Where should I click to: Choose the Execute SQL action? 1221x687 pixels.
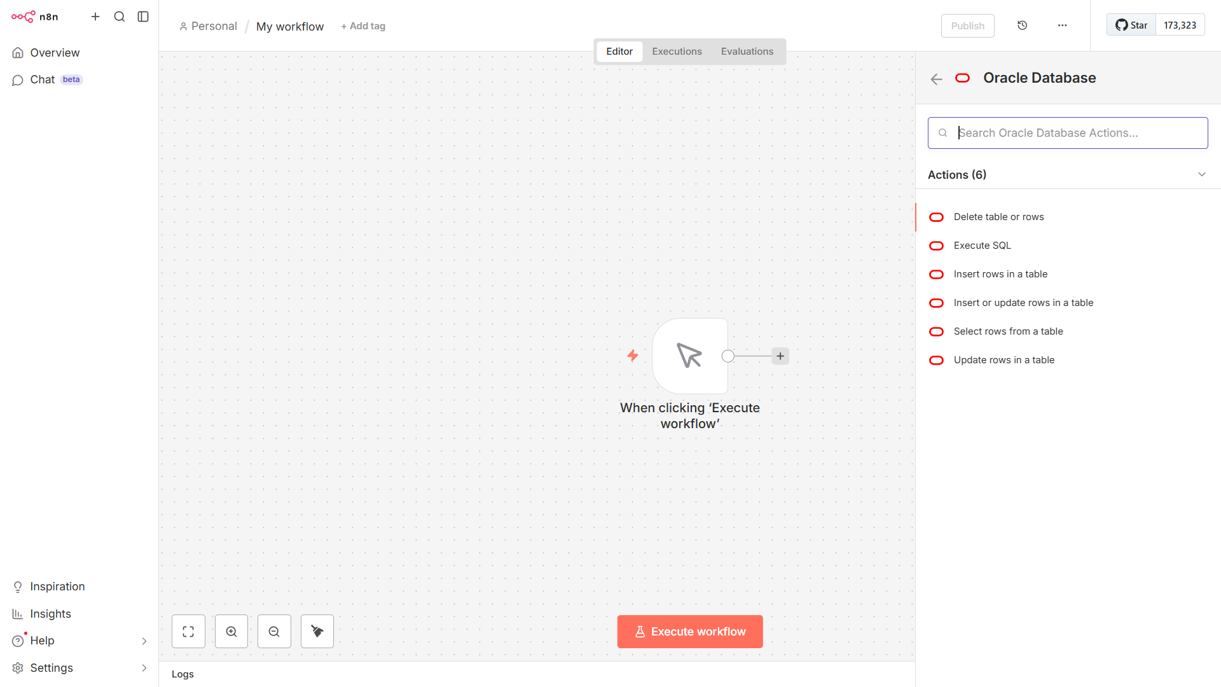[982, 246]
